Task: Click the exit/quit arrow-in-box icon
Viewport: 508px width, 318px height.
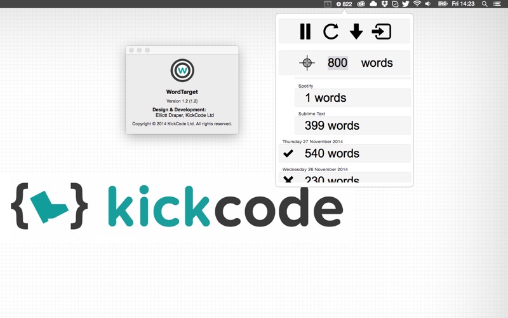Action: coord(382,31)
